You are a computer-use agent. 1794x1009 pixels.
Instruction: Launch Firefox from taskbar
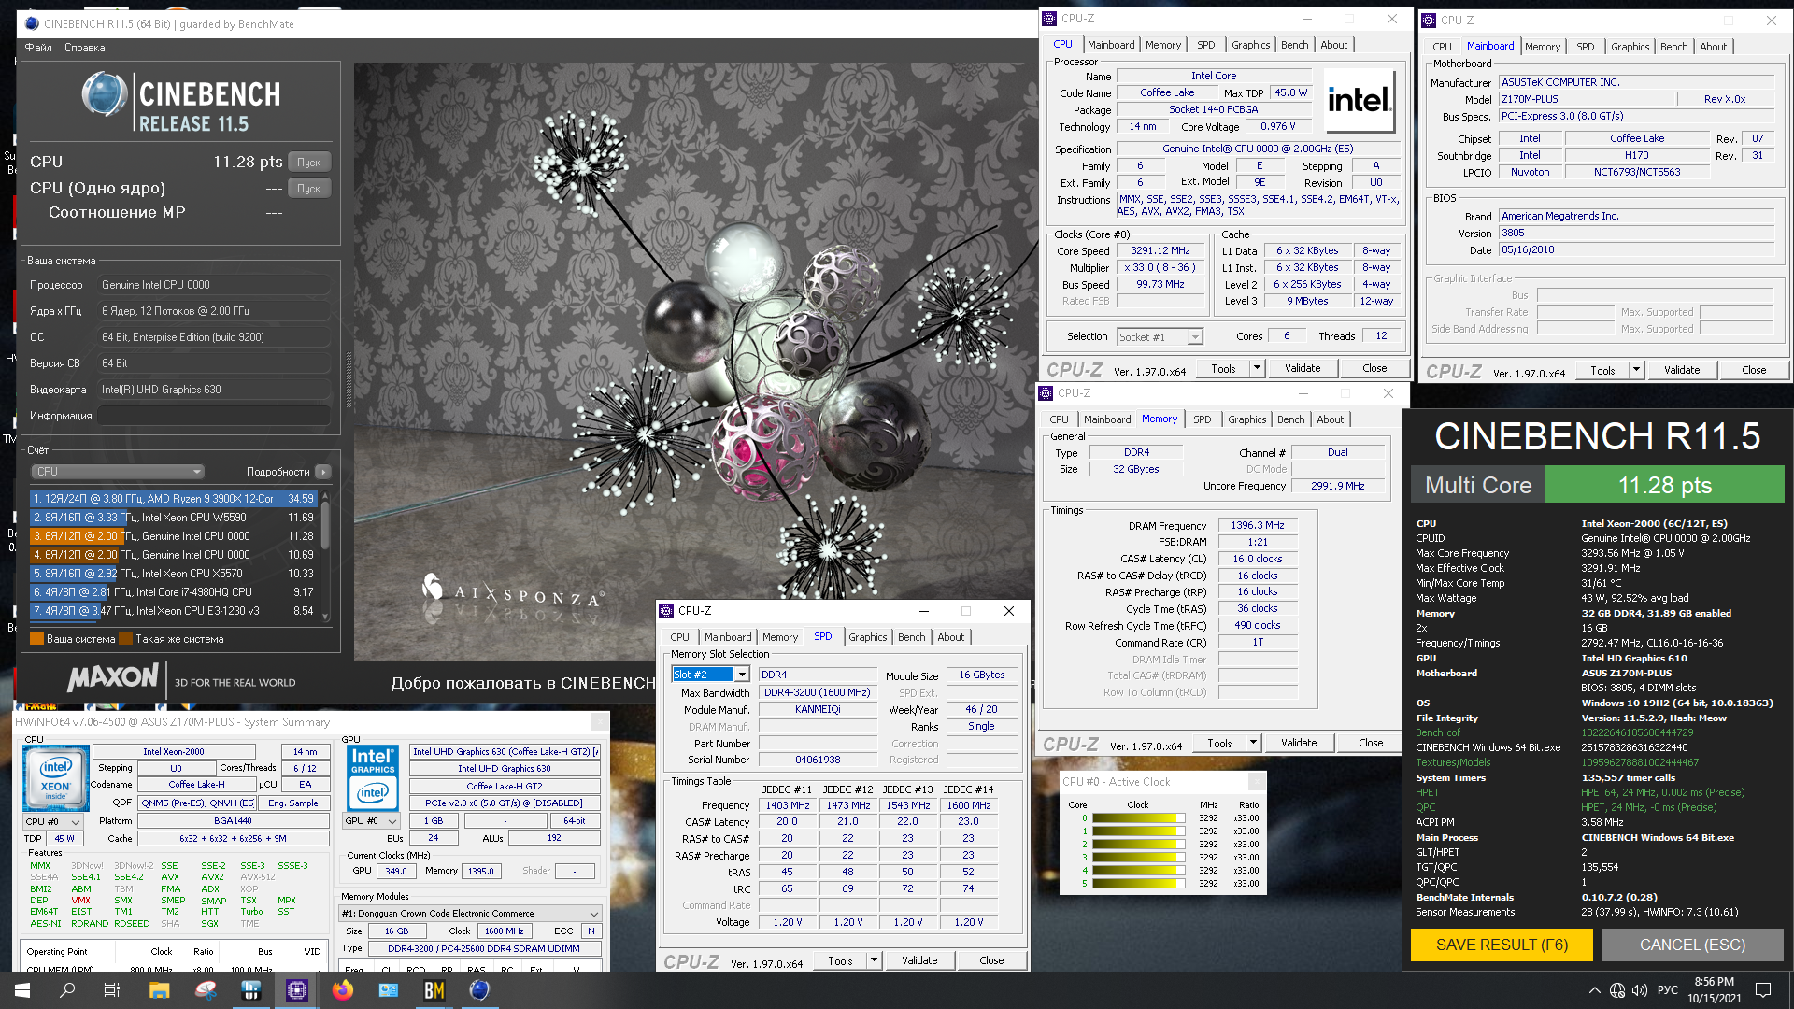[x=342, y=990]
